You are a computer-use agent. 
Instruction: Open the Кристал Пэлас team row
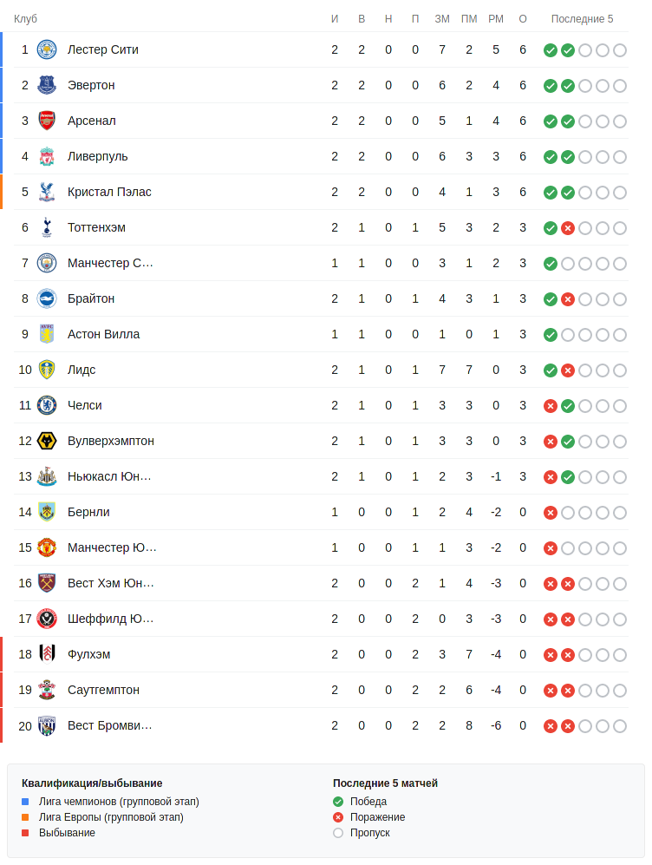pos(109,192)
